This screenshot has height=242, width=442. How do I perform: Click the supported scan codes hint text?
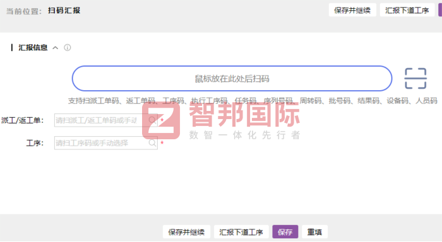[x=253, y=101]
